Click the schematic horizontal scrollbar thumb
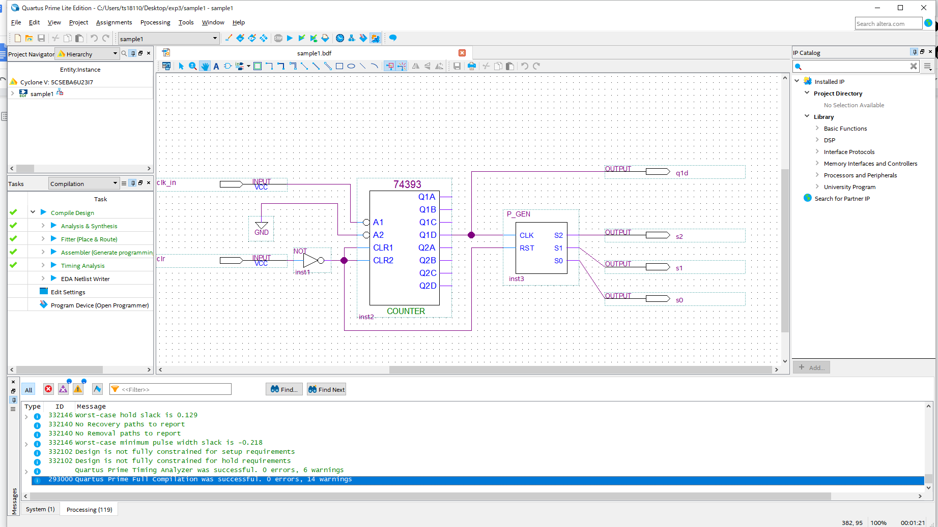 pyautogui.click(x=580, y=369)
